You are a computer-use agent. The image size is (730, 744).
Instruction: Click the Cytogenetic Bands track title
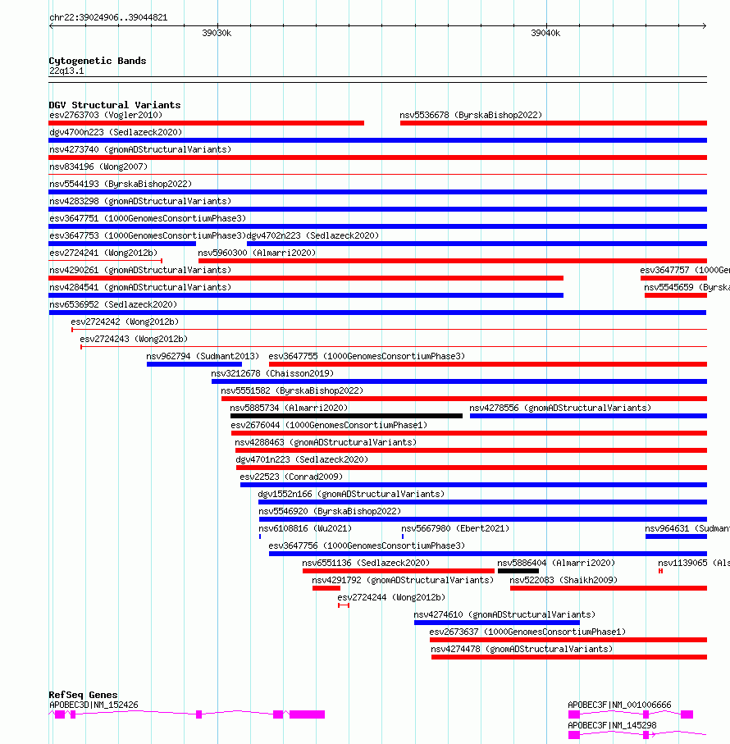98,61
